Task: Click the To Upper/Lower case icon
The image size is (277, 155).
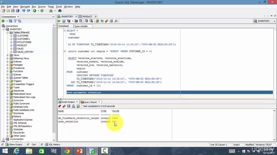Action: (102, 21)
